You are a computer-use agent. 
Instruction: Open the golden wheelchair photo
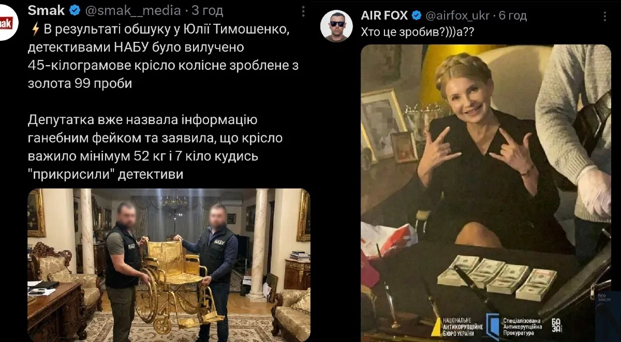[x=169, y=265]
